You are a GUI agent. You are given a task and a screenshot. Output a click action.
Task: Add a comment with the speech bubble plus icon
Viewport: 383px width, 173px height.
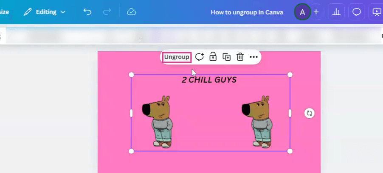coord(200,57)
